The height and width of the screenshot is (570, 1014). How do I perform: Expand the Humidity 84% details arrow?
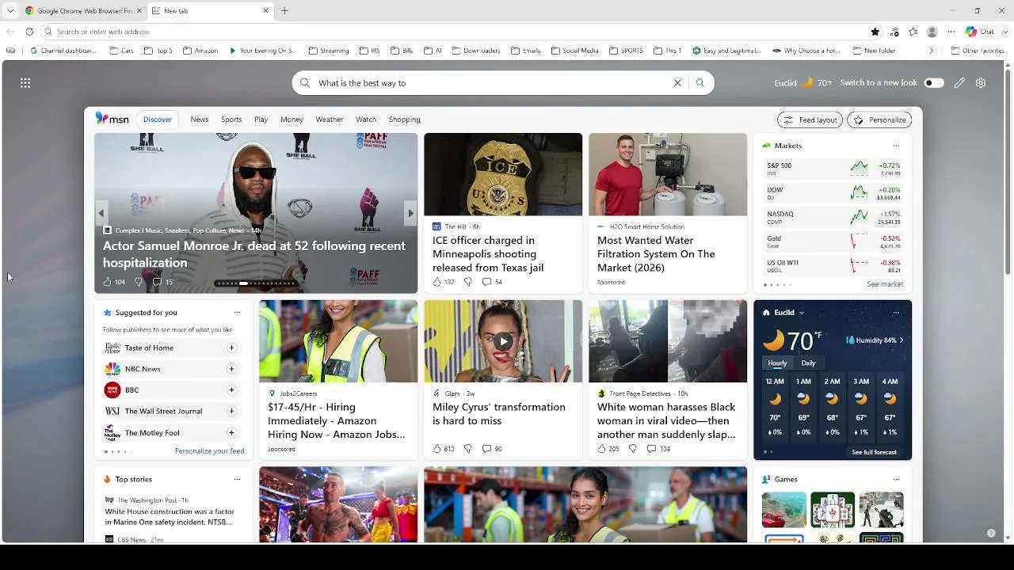point(901,340)
